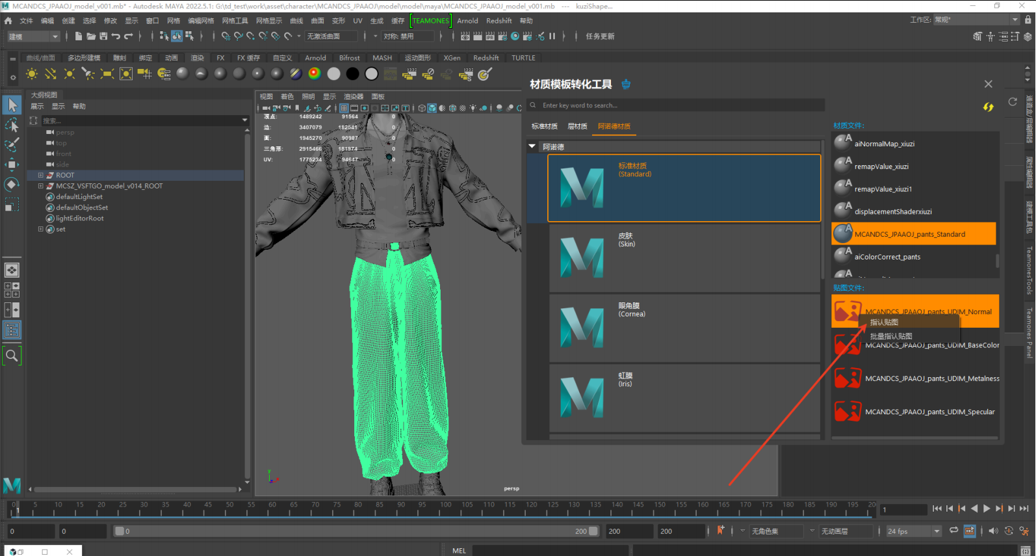Image resolution: width=1036 pixels, height=556 pixels.
Task: Activate the Paint Selection tool
Action: point(12,144)
